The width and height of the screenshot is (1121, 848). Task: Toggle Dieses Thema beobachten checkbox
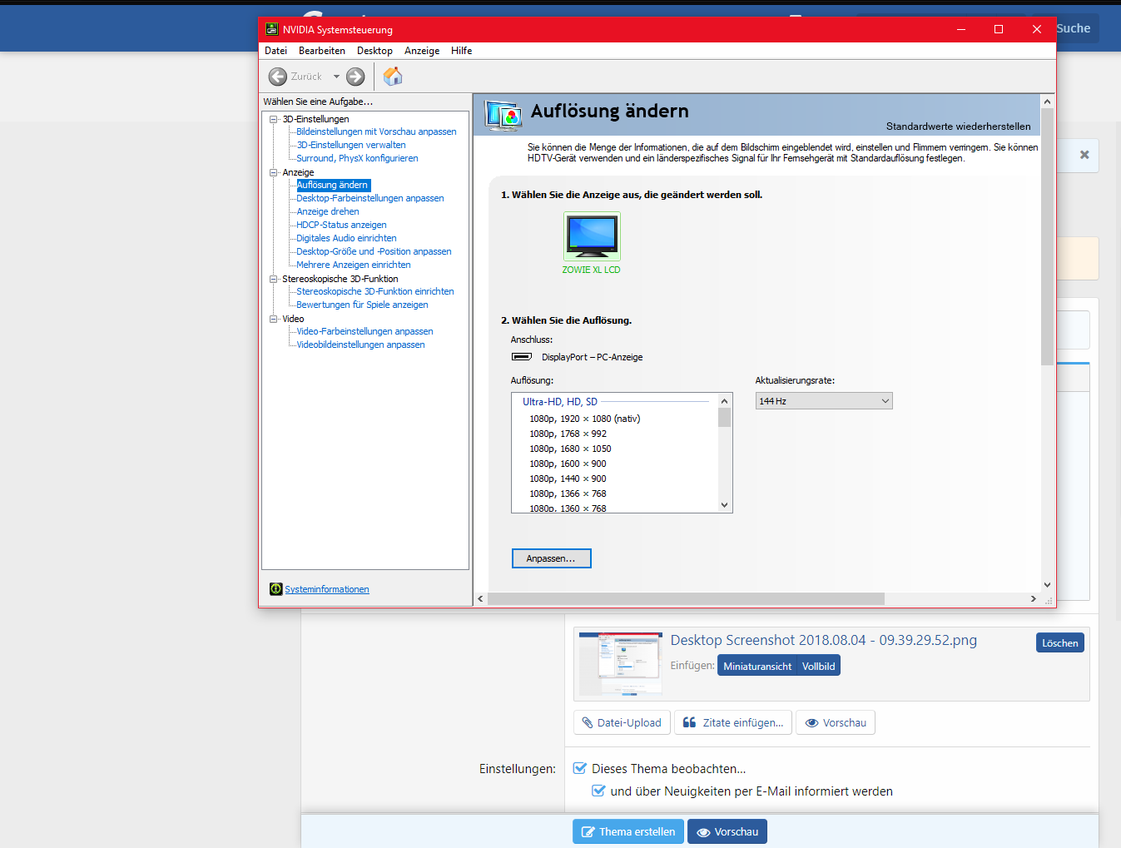580,768
